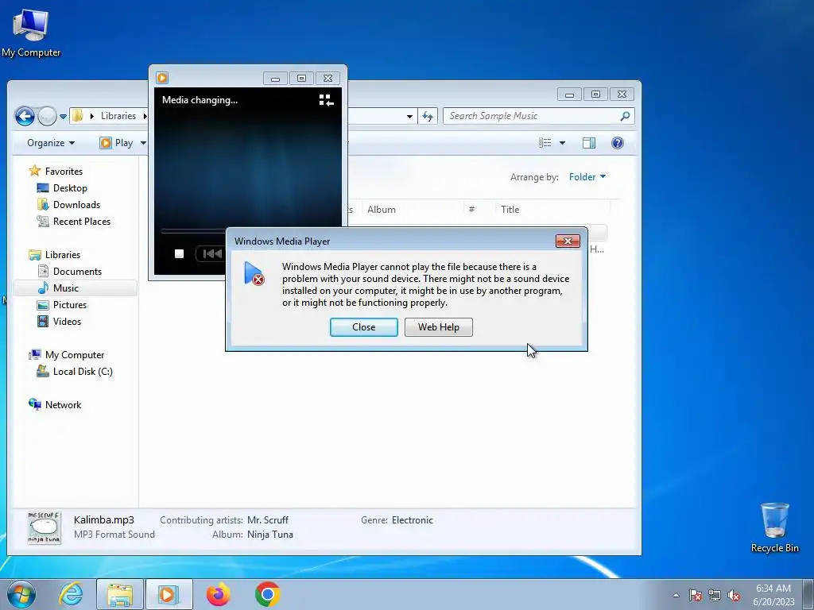Select My Computer in navigation pane
Screen dimensions: 814x610
click(74, 355)
